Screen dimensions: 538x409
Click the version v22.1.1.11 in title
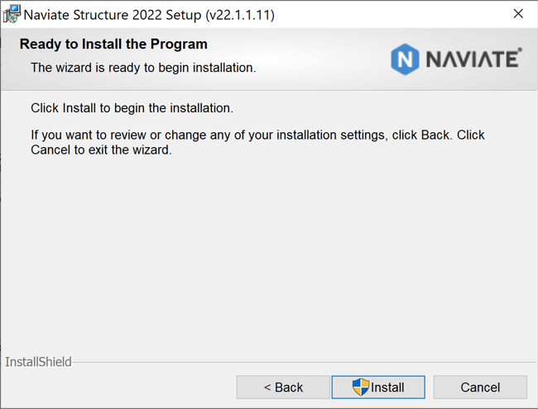(240, 15)
